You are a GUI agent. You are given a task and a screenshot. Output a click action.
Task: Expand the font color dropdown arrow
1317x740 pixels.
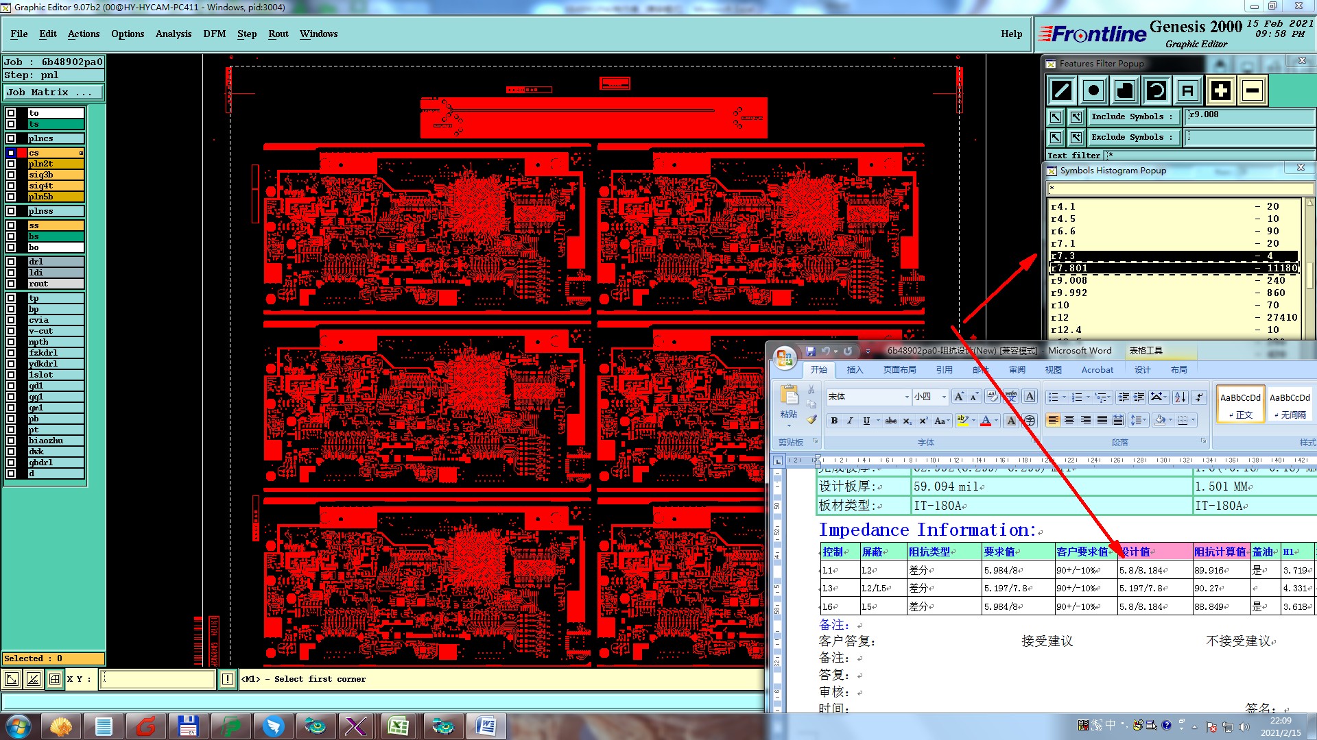(x=996, y=421)
